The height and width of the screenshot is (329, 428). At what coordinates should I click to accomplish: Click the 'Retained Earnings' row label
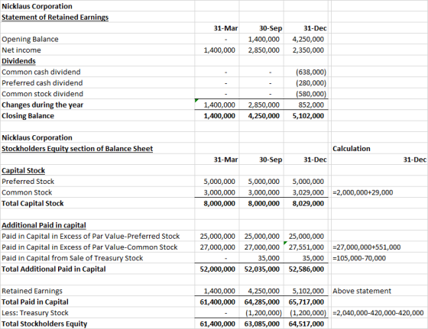tap(32, 291)
